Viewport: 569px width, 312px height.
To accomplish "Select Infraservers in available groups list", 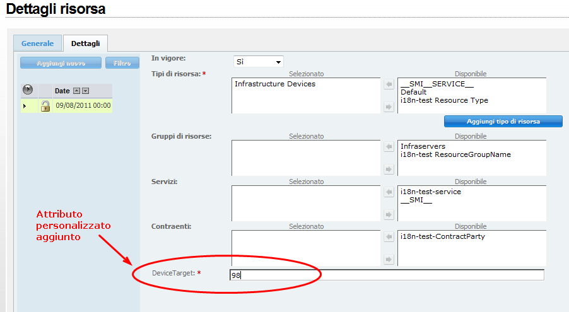I will pos(423,146).
